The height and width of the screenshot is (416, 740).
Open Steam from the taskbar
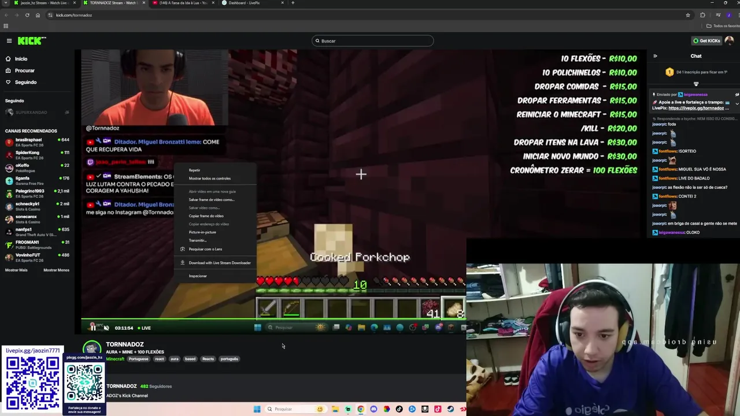[450, 409]
